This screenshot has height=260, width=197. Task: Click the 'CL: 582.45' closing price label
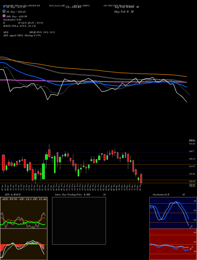pyautogui.click(x=73, y=7)
